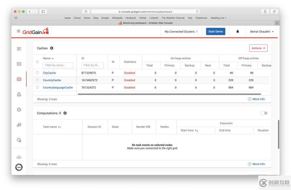Expand the Reading List bookmarks folder
Image resolution: width=291 pixels, height=190 pixels.
coord(218,18)
